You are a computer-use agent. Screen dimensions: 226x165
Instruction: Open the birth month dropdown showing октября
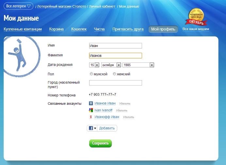[111, 65]
